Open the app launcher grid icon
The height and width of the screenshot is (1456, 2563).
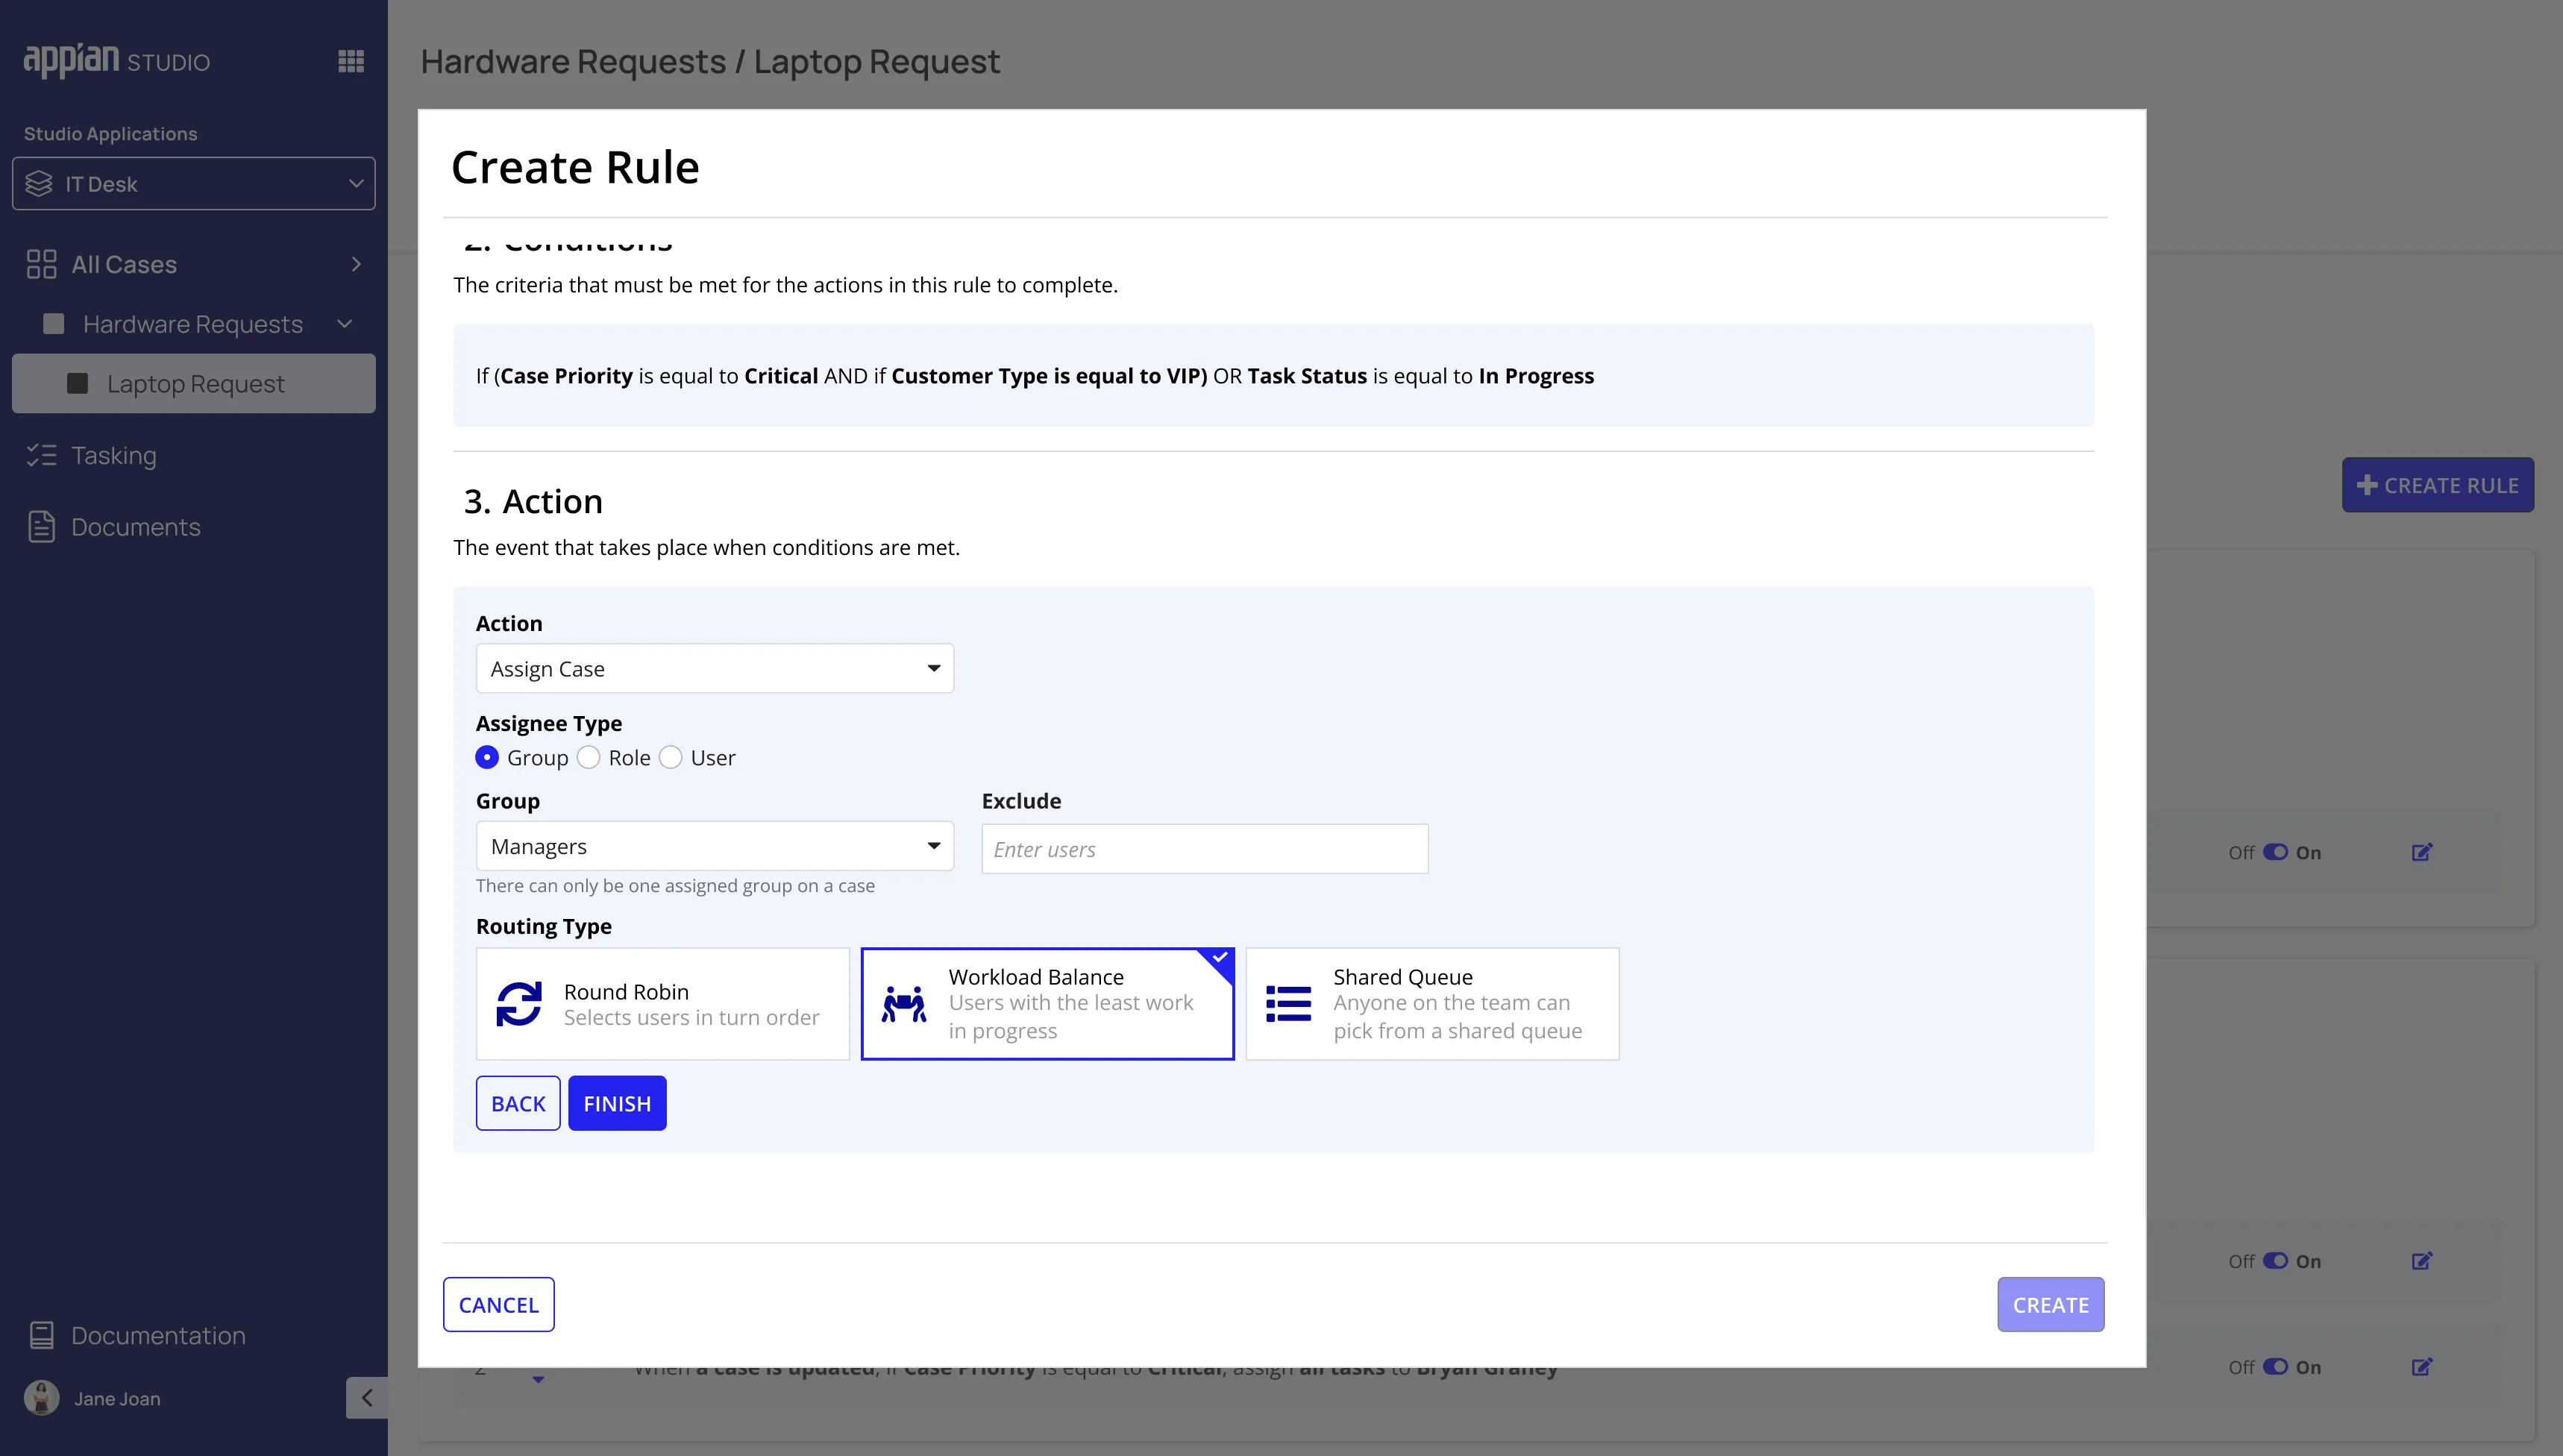pyautogui.click(x=351, y=61)
